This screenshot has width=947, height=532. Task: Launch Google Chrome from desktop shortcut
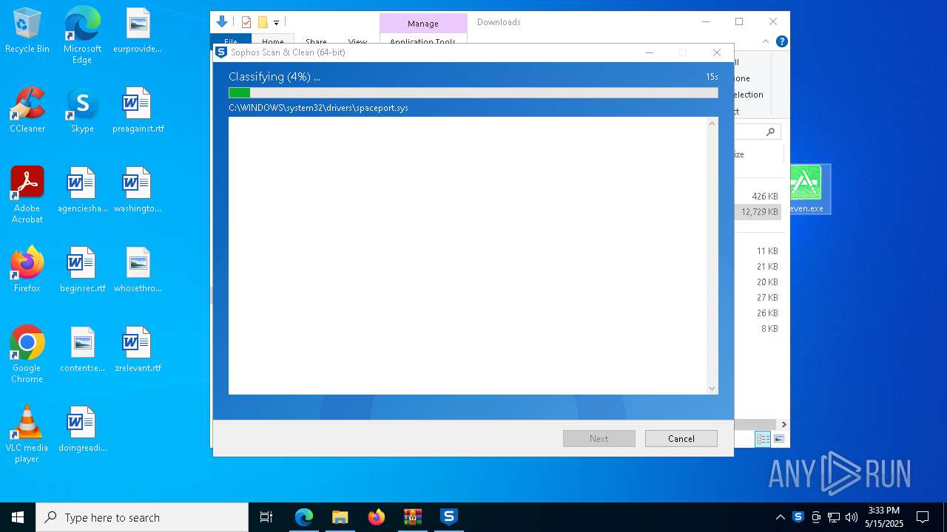pyautogui.click(x=27, y=355)
